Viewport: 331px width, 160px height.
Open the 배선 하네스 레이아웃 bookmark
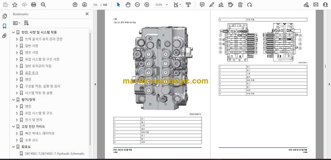[x=40, y=133]
